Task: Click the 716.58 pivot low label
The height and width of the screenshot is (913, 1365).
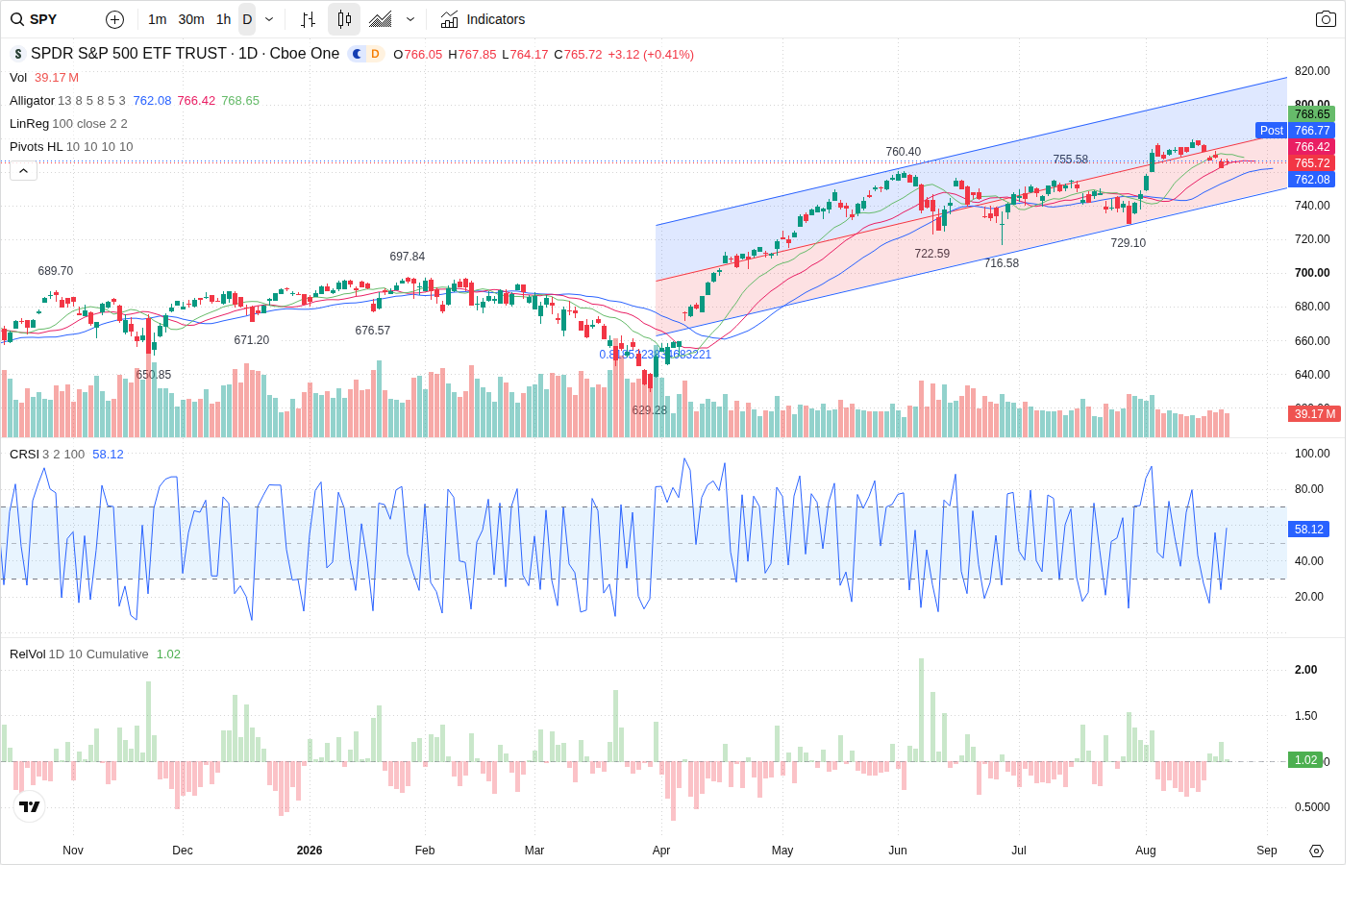Action: [x=1002, y=263]
